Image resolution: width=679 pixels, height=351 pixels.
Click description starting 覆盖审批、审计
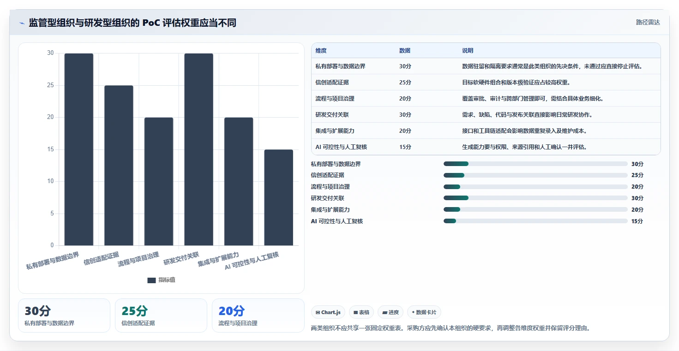[x=533, y=99]
